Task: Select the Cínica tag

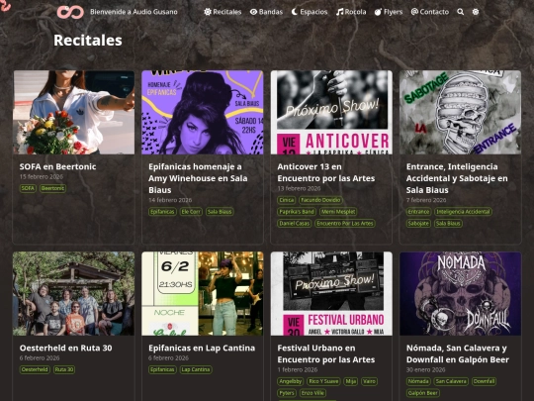Action: pos(287,200)
